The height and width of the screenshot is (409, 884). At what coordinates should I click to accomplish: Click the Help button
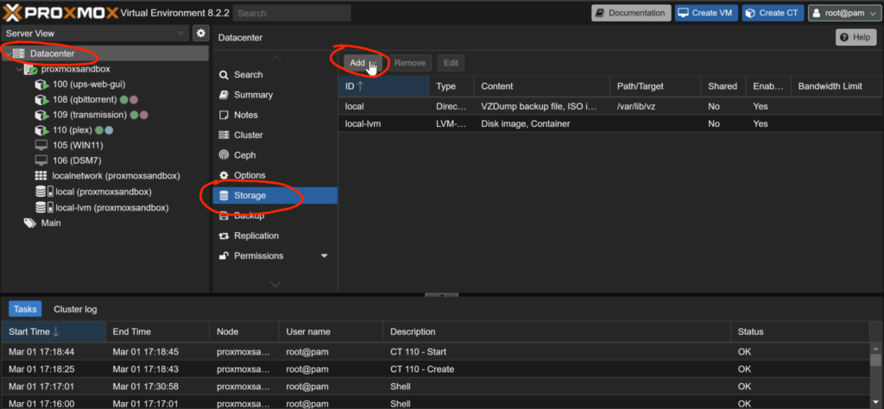[856, 37]
